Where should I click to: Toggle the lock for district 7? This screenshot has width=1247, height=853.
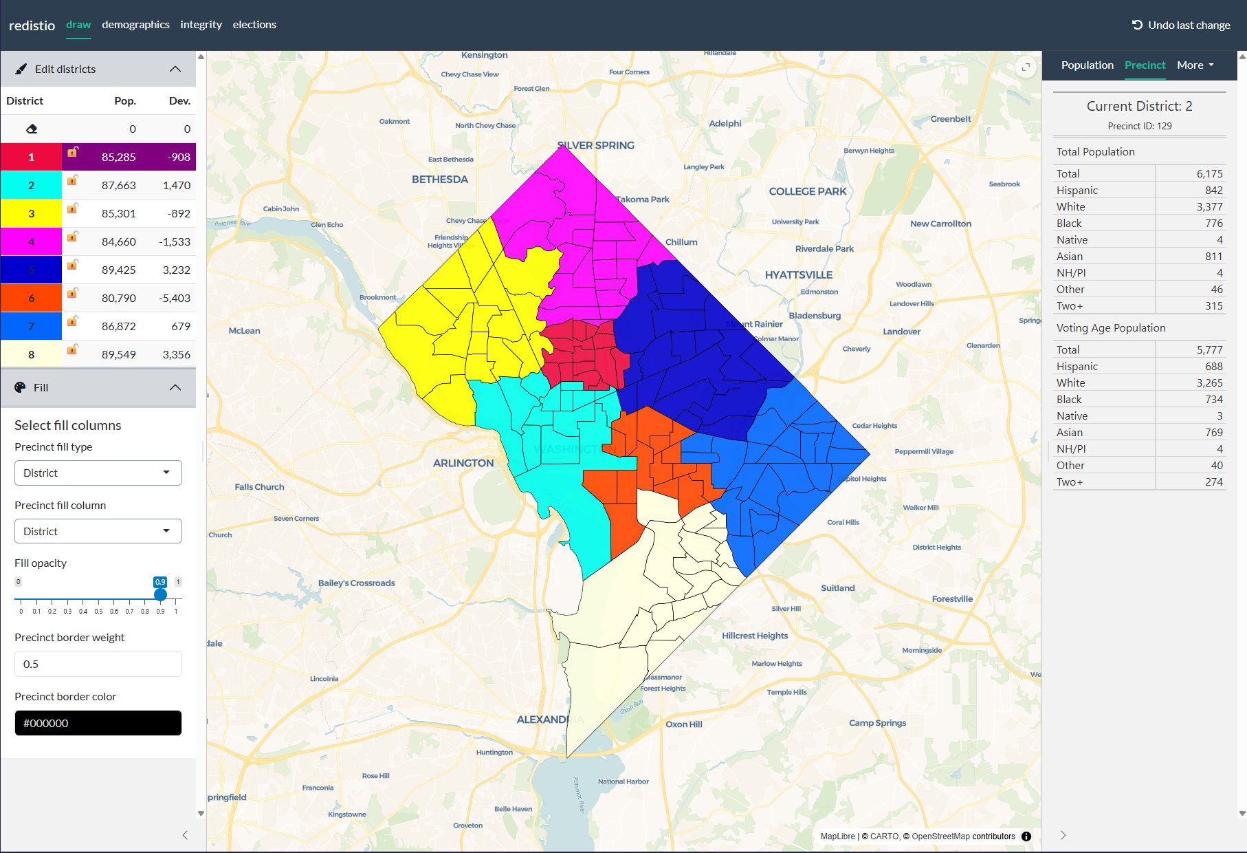pyautogui.click(x=72, y=321)
